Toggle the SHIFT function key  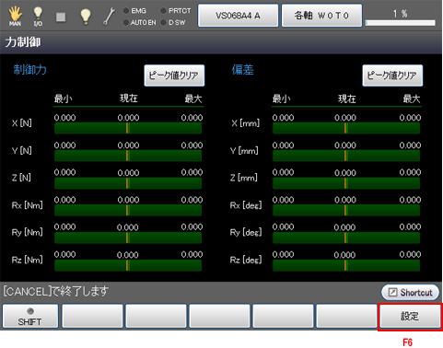point(30,316)
